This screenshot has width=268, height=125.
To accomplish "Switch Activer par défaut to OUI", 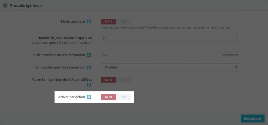I will 123,97.
